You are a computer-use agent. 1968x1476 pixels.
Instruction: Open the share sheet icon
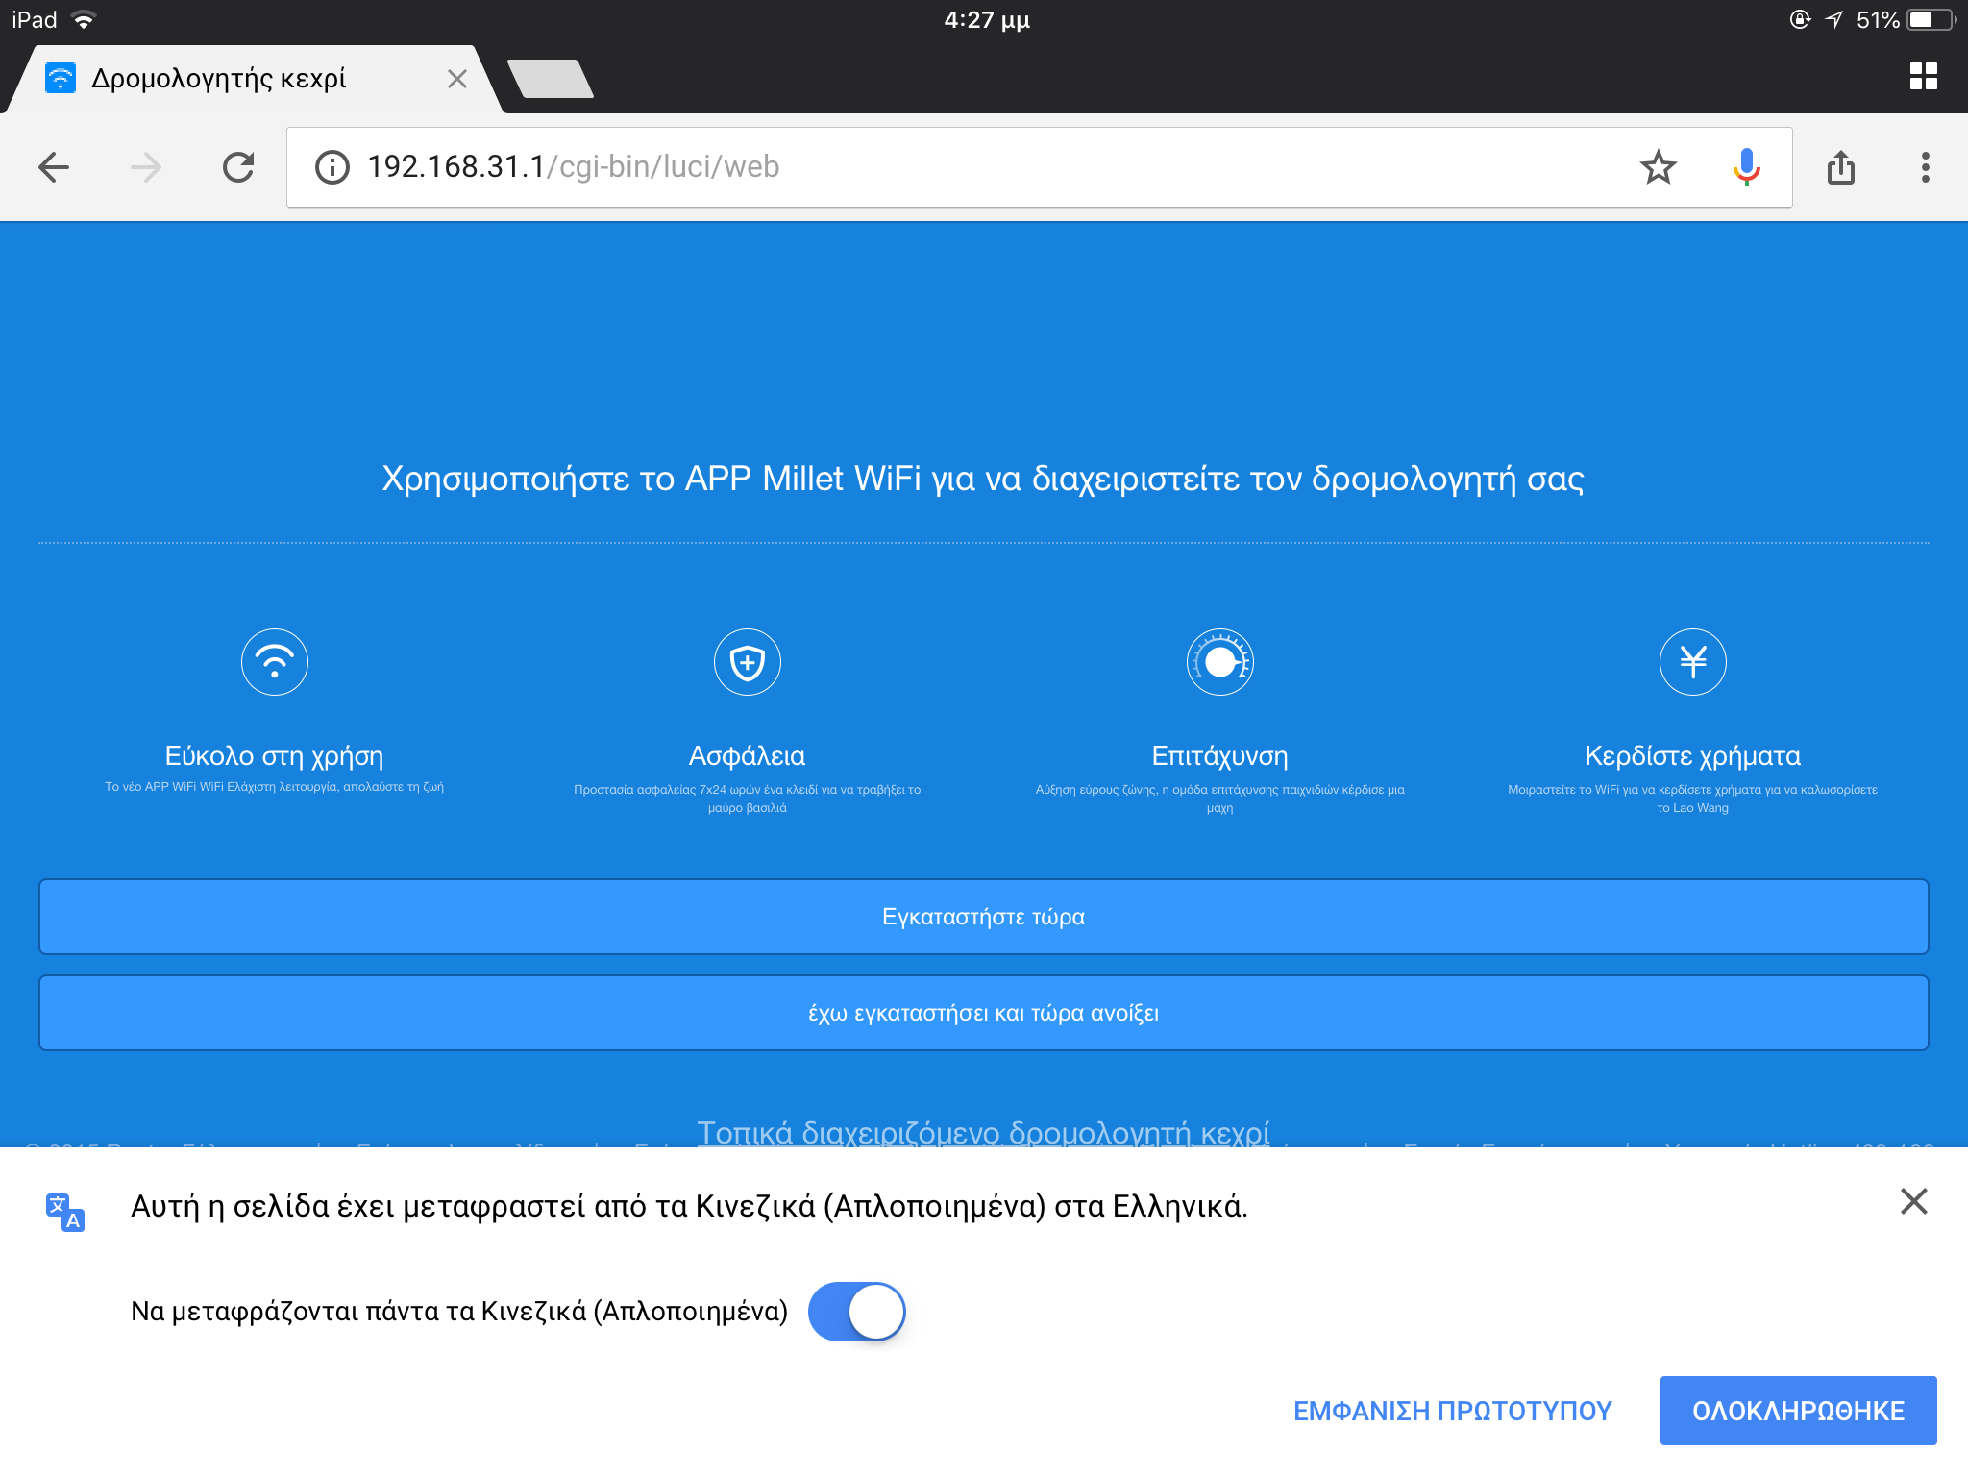1840,167
